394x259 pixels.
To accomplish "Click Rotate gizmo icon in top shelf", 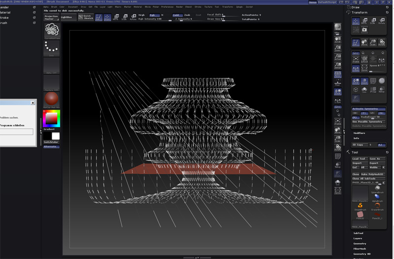I will (x=133, y=17).
